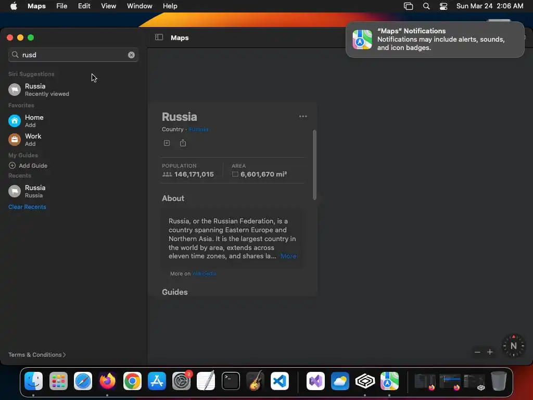The height and width of the screenshot is (400, 533).
Task: Click the north compass control
Action: click(x=513, y=346)
